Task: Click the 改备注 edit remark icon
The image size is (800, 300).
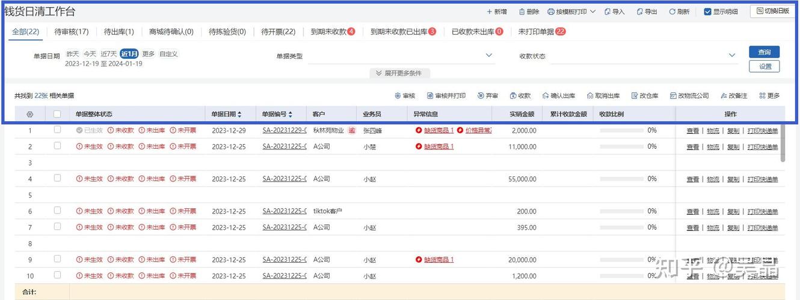Action: (724, 96)
